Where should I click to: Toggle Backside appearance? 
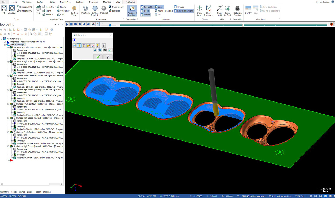point(114,11)
